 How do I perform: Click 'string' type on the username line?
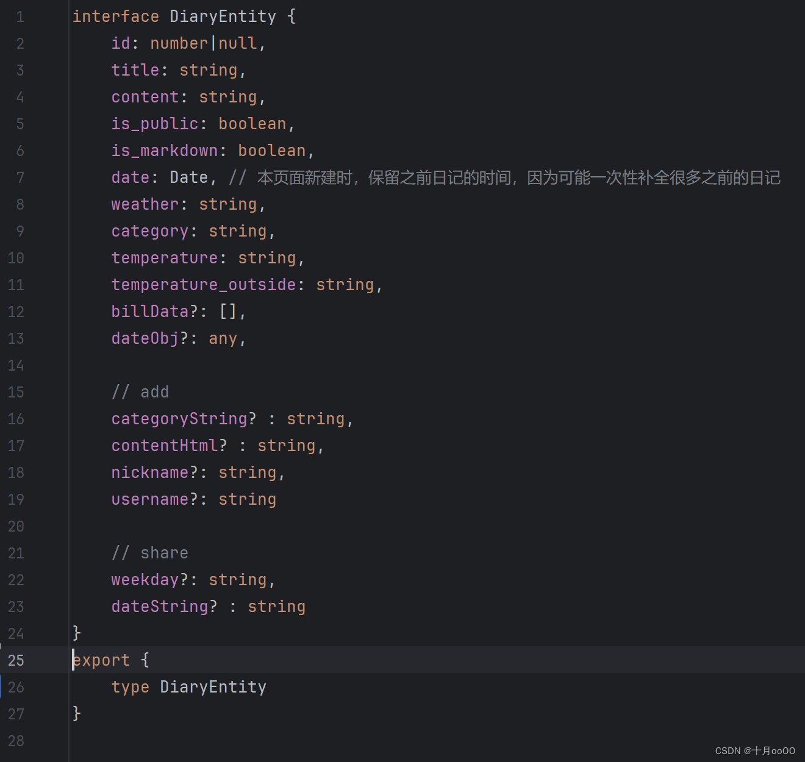coord(248,499)
